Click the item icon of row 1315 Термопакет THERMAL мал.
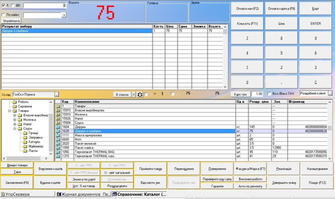 tap(58, 156)
